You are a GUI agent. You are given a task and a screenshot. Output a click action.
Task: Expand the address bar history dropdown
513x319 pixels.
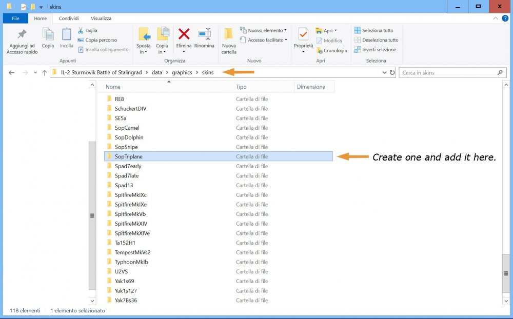(x=385, y=73)
